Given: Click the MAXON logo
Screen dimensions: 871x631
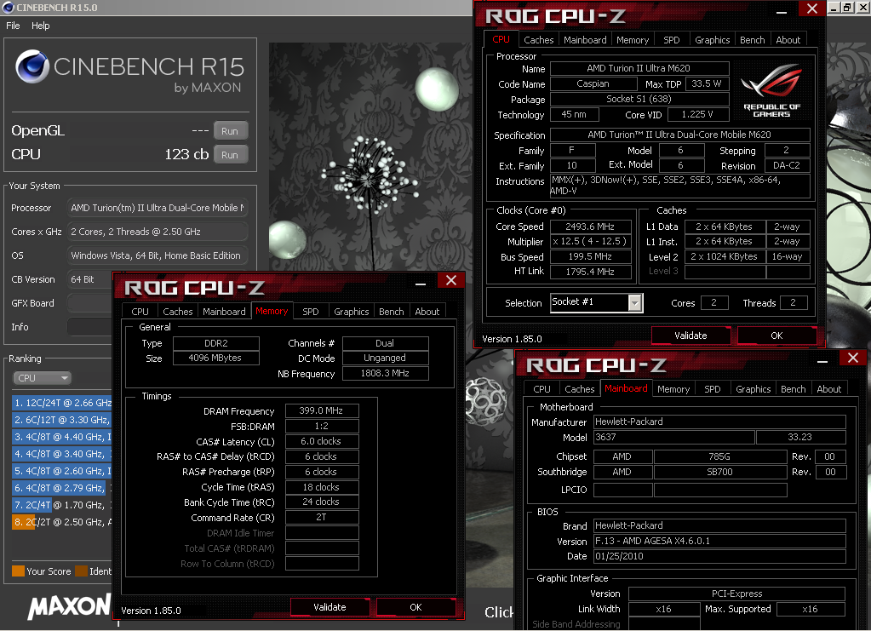Looking at the screenshot, I should [x=70, y=605].
